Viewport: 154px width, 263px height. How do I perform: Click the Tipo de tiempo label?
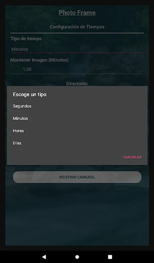pyautogui.click(x=26, y=39)
